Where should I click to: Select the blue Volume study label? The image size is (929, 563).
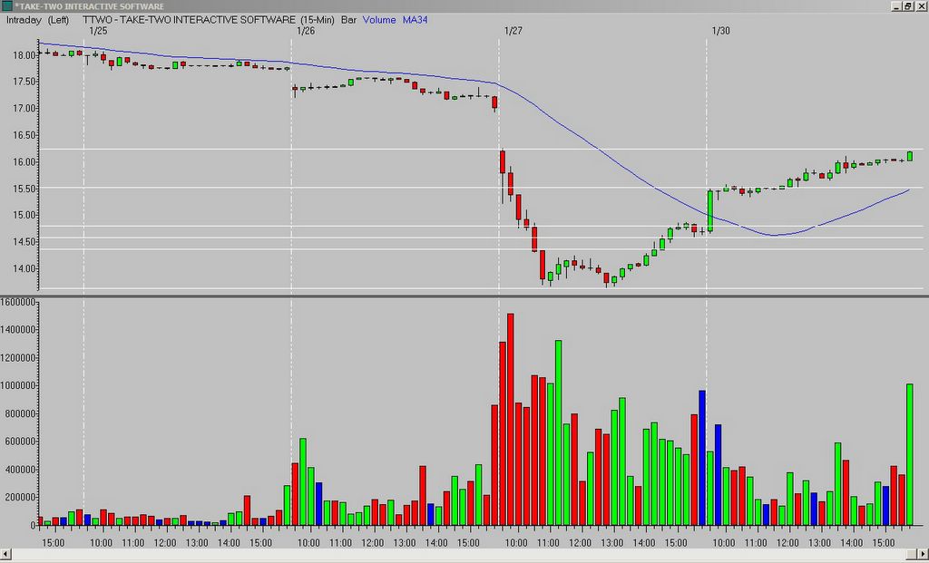click(x=379, y=20)
